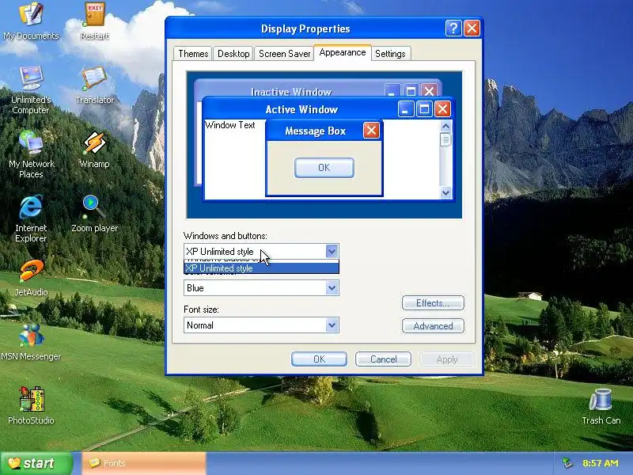Select the Translator desktop icon
Image resolution: width=633 pixels, height=475 pixels.
[x=94, y=85]
